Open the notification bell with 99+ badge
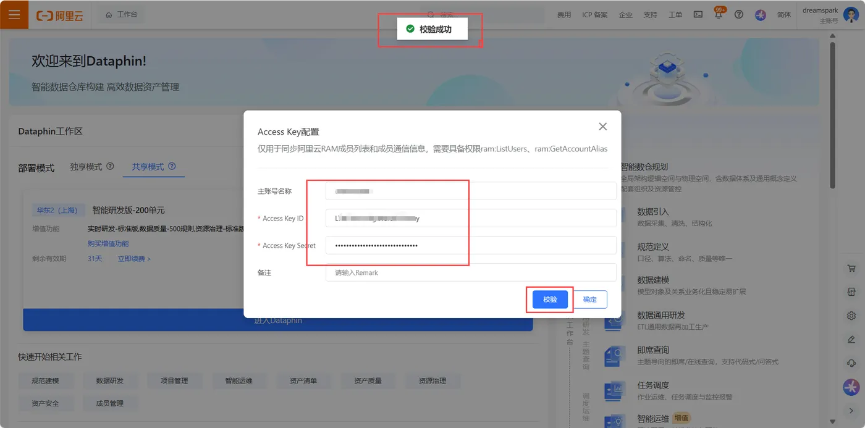Viewport: 865px width, 428px height. click(718, 14)
